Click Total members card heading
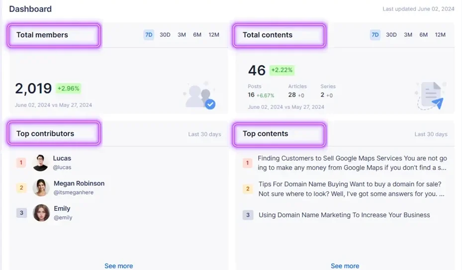Image resolution: width=462 pixels, height=270 pixels. 42,35
